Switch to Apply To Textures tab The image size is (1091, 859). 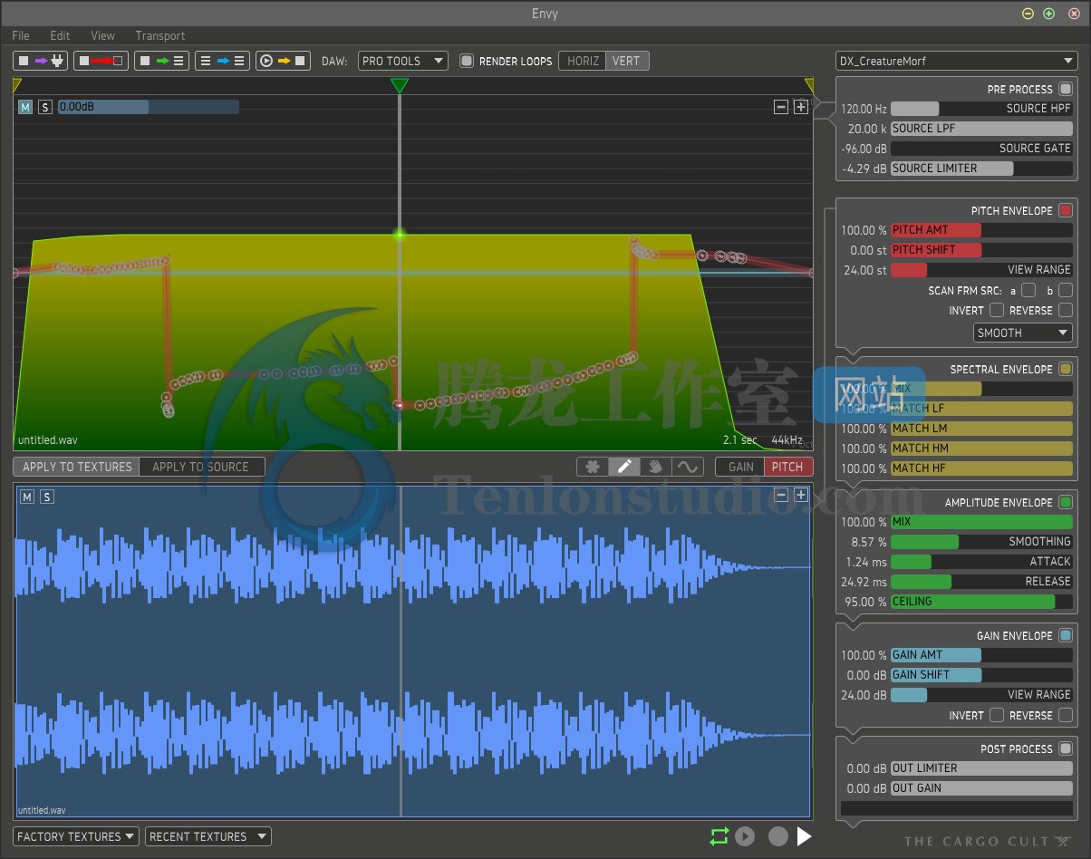point(76,467)
